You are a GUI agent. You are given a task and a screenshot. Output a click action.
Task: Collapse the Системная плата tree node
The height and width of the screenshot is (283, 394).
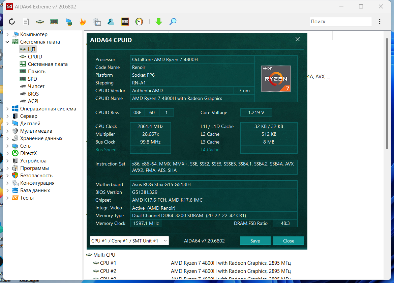coord(7,42)
